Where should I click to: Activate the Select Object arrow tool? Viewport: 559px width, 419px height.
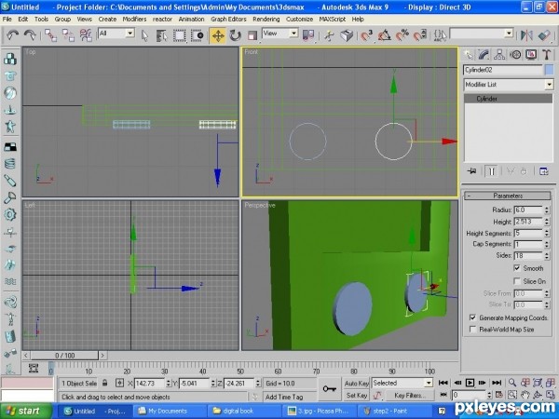click(144, 35)
